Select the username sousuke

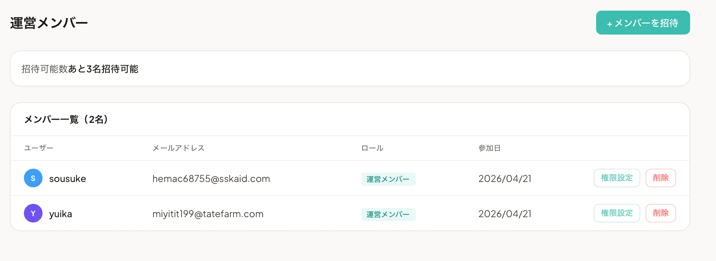pos(67,179)
